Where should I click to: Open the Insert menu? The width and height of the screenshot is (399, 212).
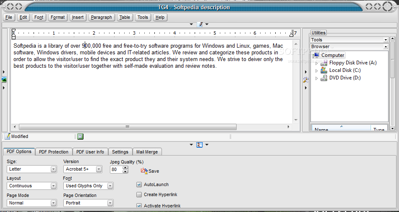[x=78, y=17]
